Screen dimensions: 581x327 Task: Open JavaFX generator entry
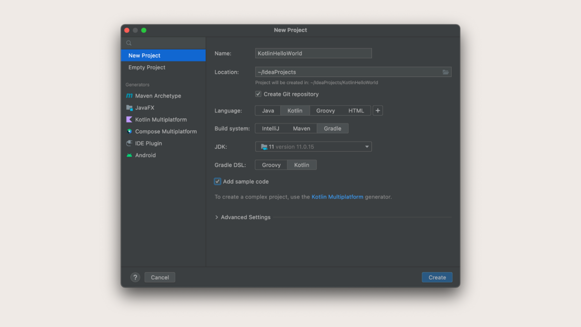163,108
